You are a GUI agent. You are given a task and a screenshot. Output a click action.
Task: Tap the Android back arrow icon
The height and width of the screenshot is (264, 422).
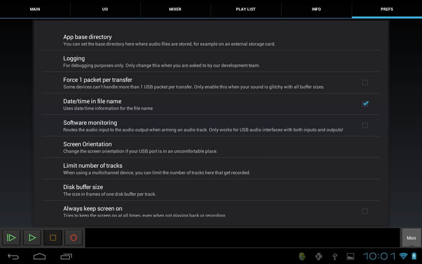pos(13,256)
